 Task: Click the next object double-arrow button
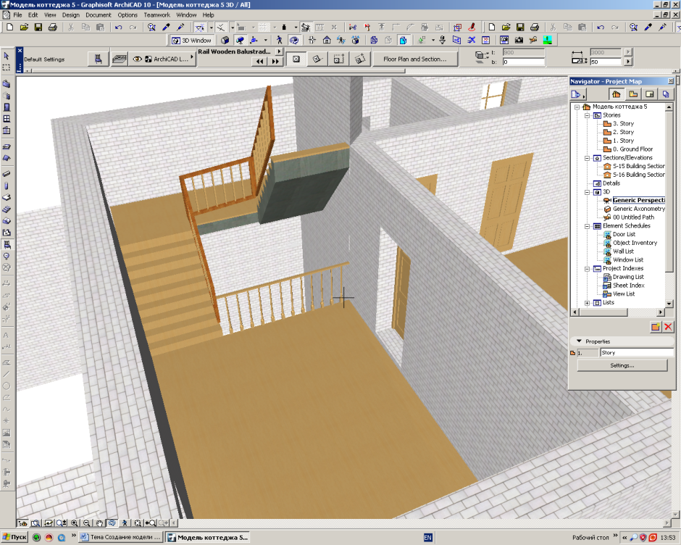tap(275, 62)
